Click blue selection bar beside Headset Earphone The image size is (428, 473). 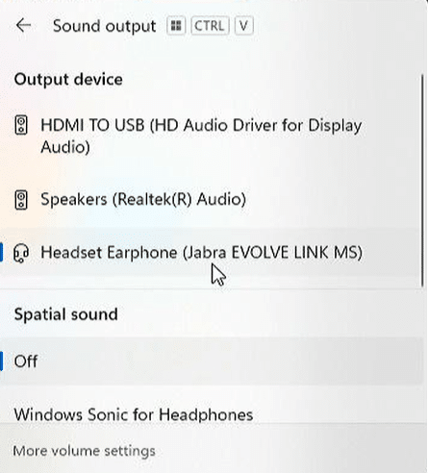tap(1, 253)
